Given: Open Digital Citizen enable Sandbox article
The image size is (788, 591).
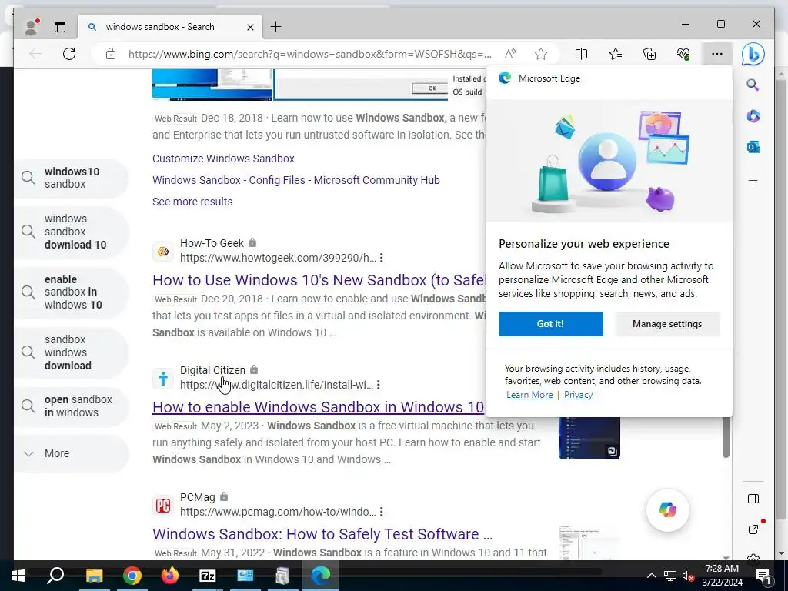Looking at the screenshot, I should pos(319,406).
